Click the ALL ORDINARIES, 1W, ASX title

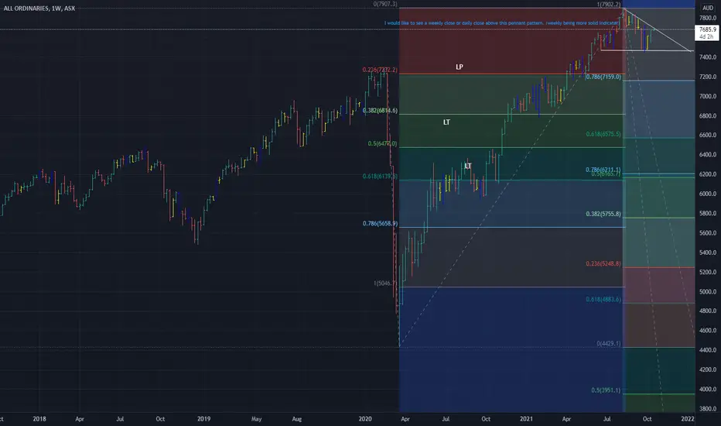coord(39,9)
